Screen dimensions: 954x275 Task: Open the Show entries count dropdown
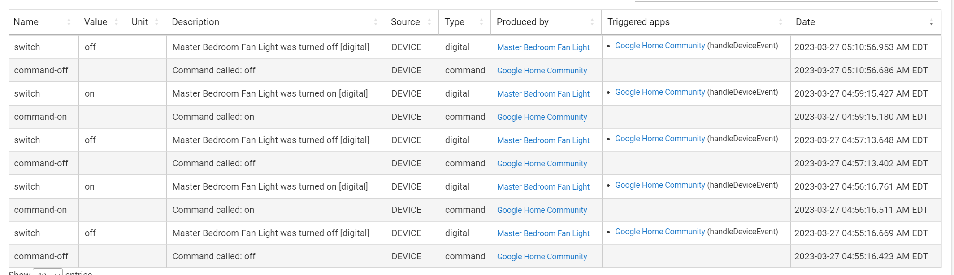48,272
